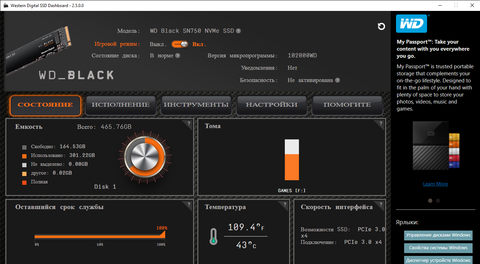This screenshot has height=264, width=480.
Task: Click the WD logo in sidebar
Action: 412,24
